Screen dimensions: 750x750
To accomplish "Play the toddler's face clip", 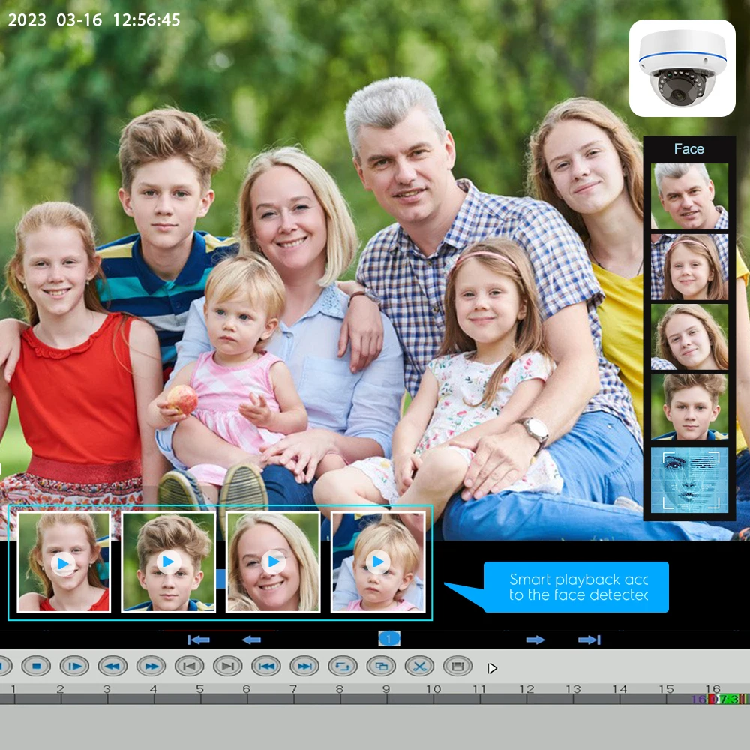I will pos(378,562).
